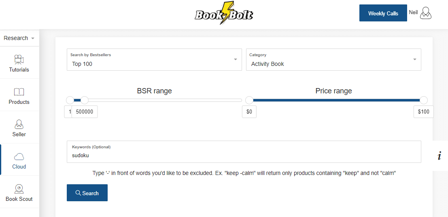Image resolution: width=448 pixels, height=217 pixels.
Task: Click the Weekly Calls button
Action: pos(383,13)
